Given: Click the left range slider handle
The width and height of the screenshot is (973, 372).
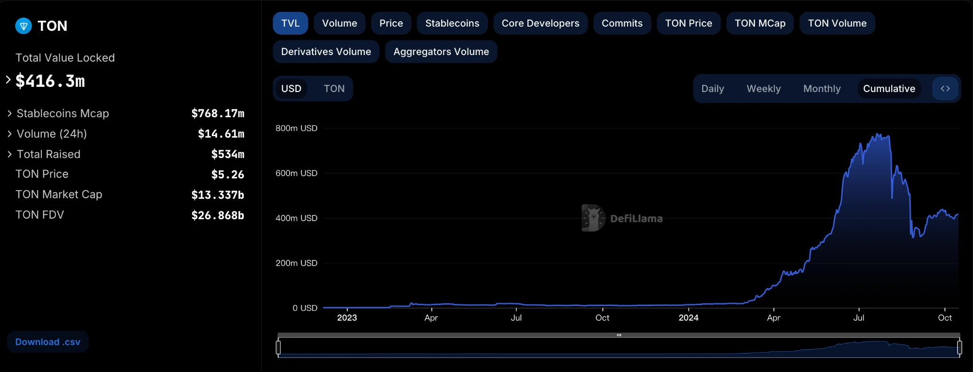Looking at the screenshot, I should (278, 347).
